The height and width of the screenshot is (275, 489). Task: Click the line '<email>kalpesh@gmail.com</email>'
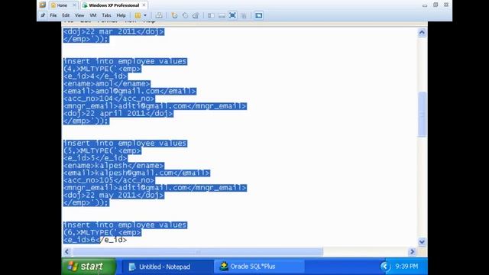137,173
